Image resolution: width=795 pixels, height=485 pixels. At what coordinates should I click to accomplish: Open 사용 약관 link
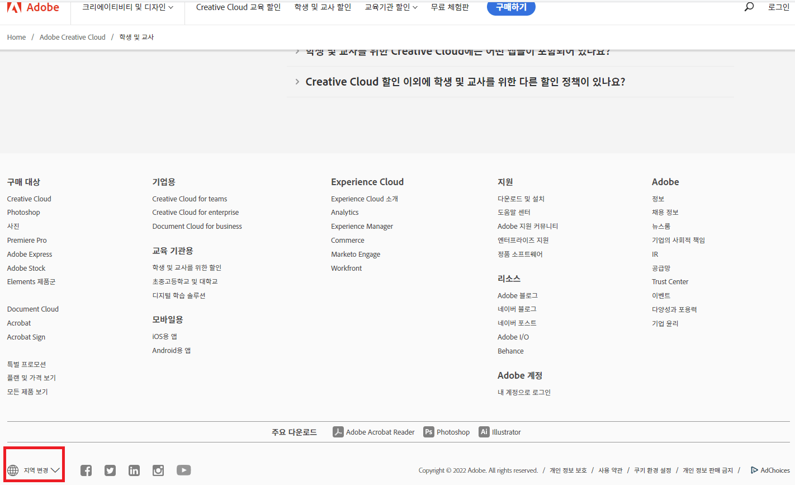(x=611, y=470)
